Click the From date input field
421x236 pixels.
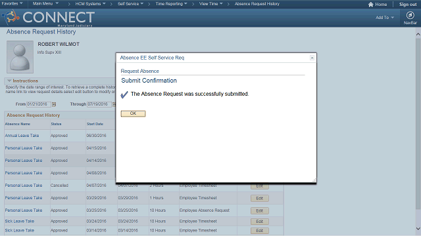39,104
